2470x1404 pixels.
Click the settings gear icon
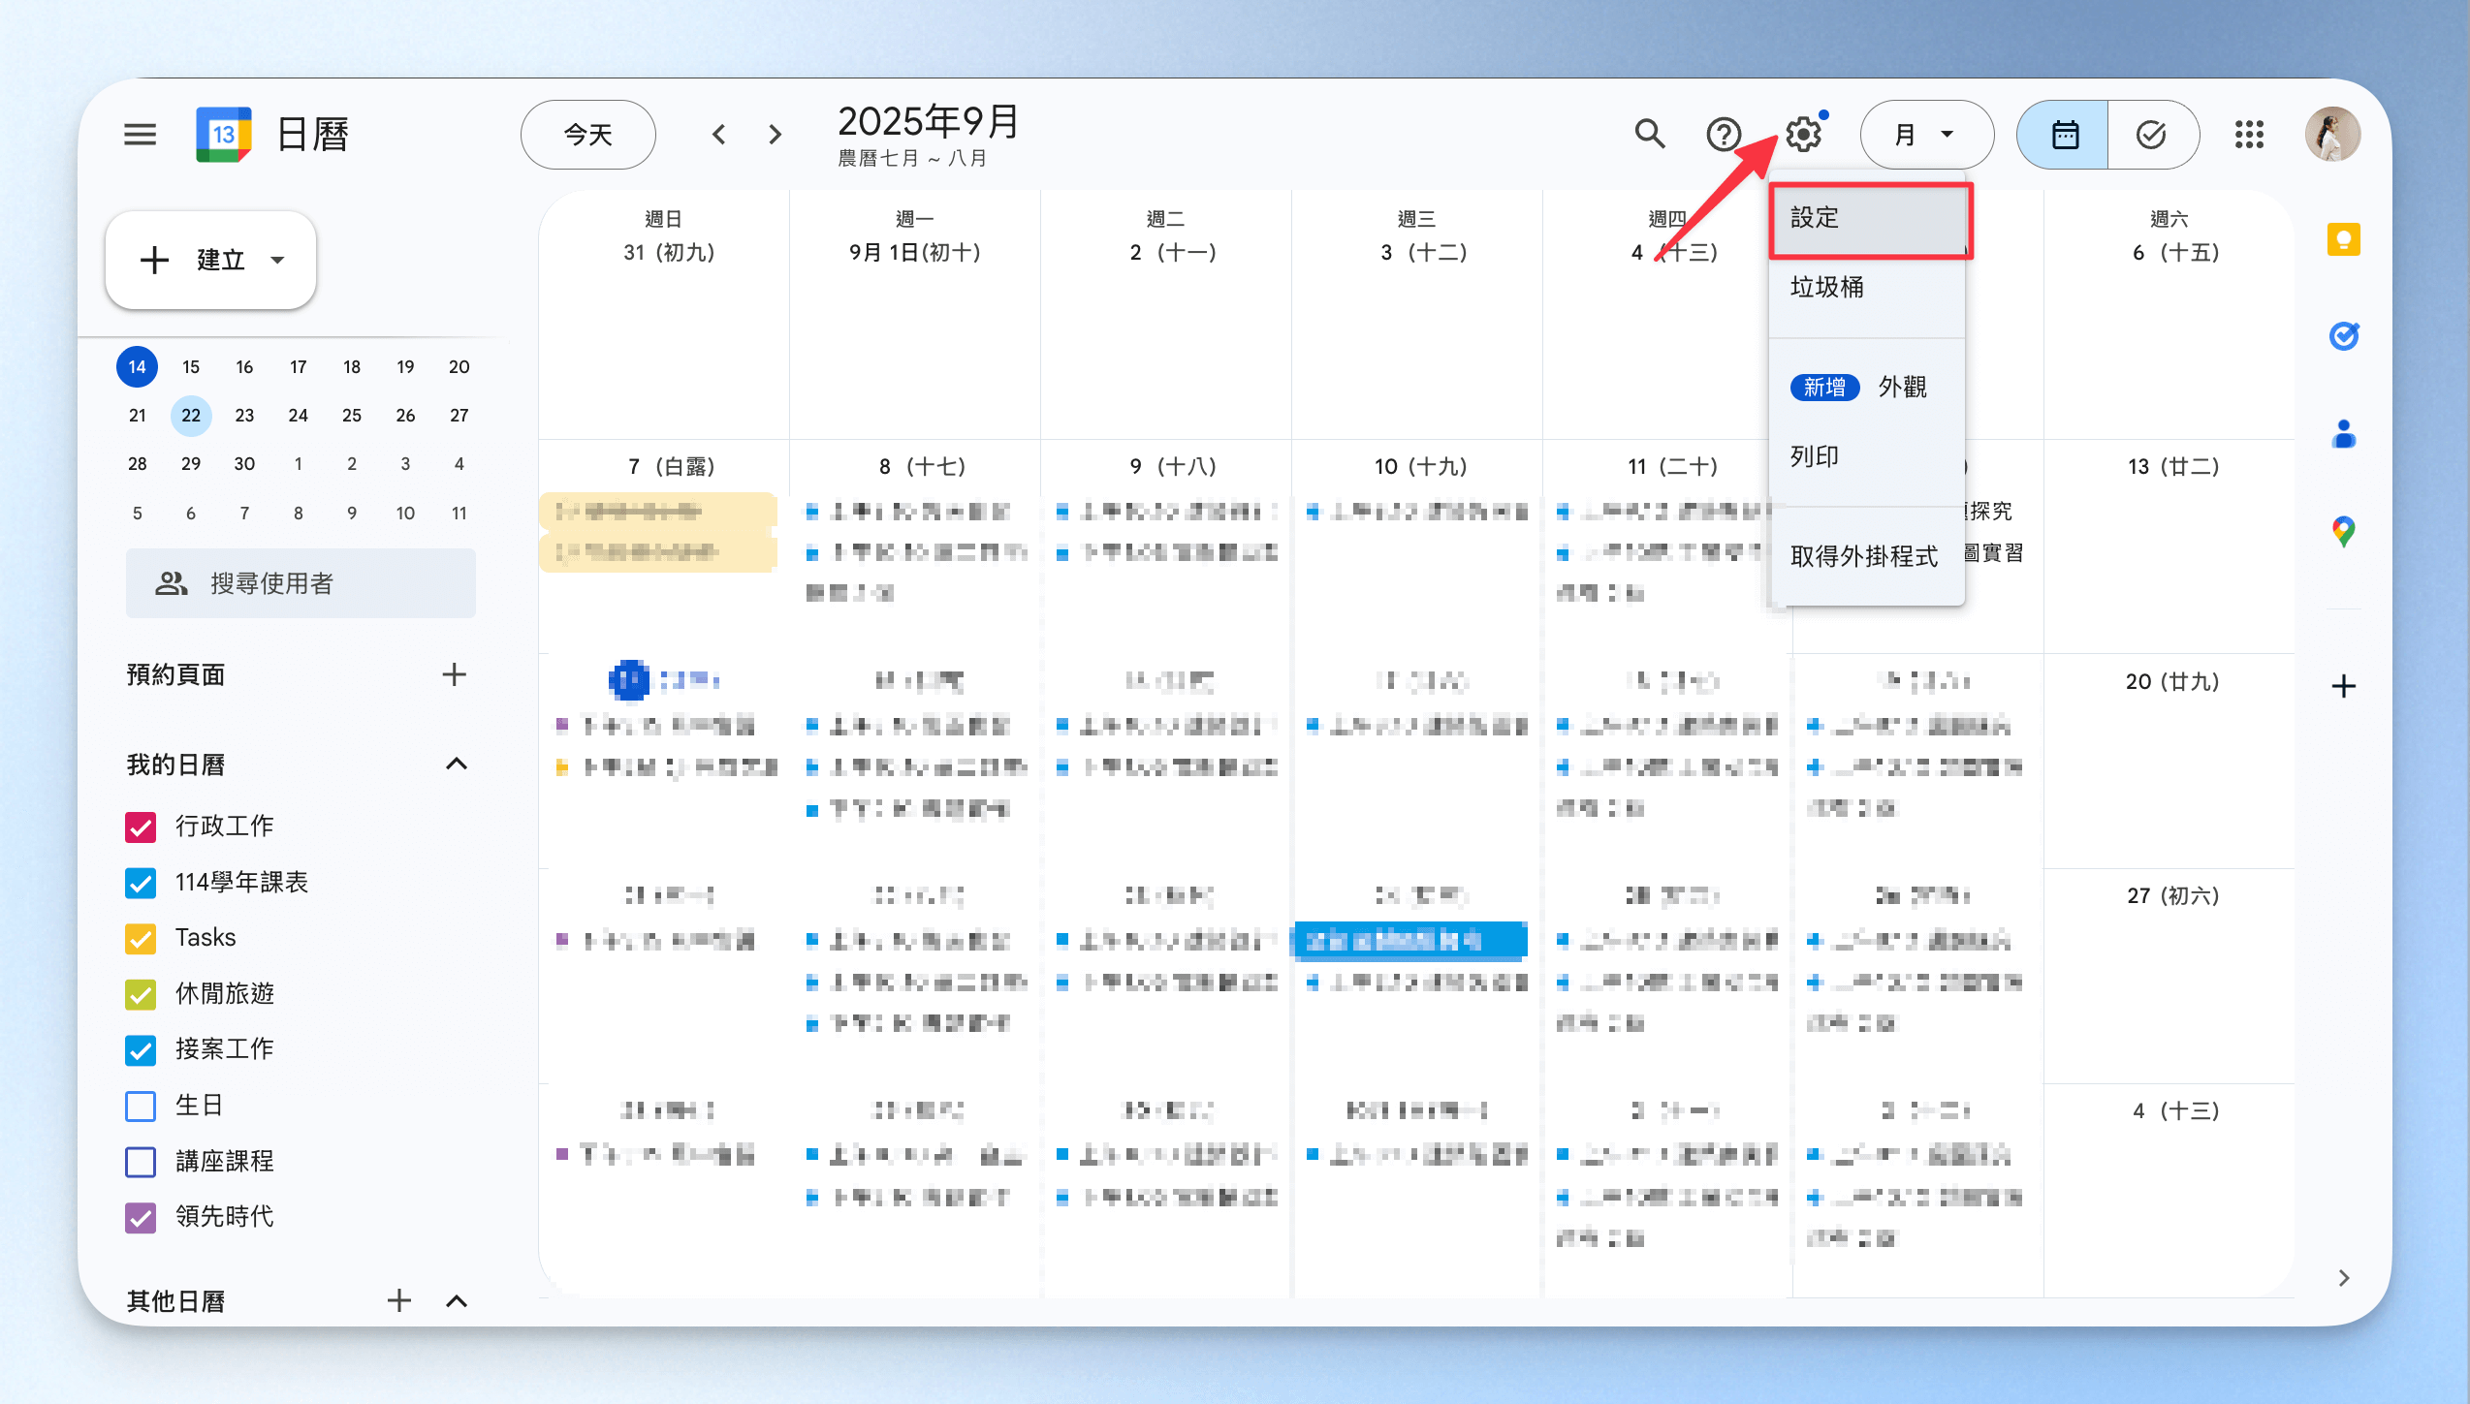[x=1803, y=134]
